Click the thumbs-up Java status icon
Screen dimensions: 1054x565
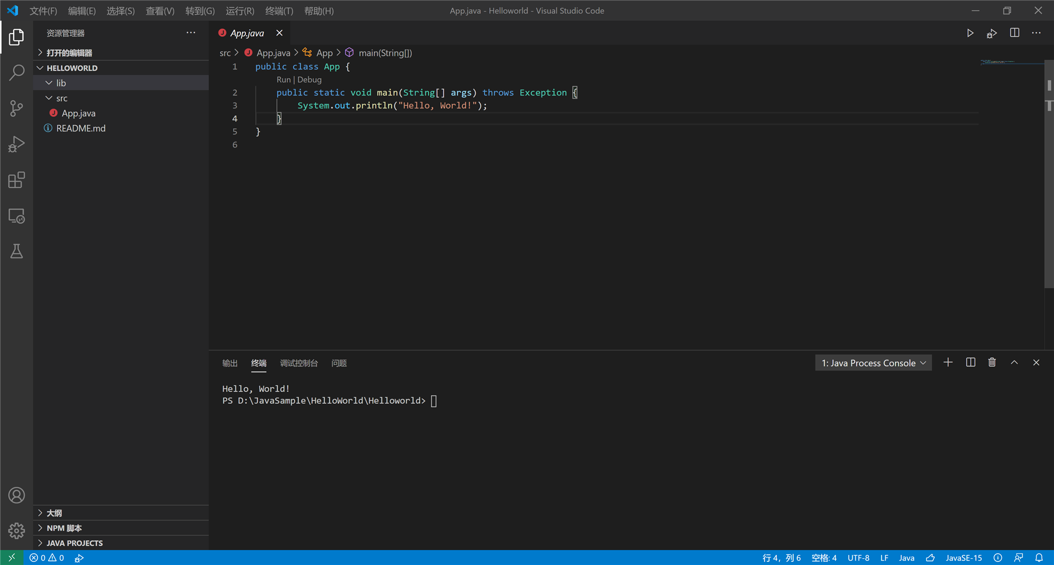[930, 558]
